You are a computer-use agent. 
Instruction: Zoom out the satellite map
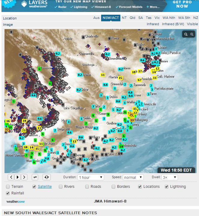pos(185,34)
